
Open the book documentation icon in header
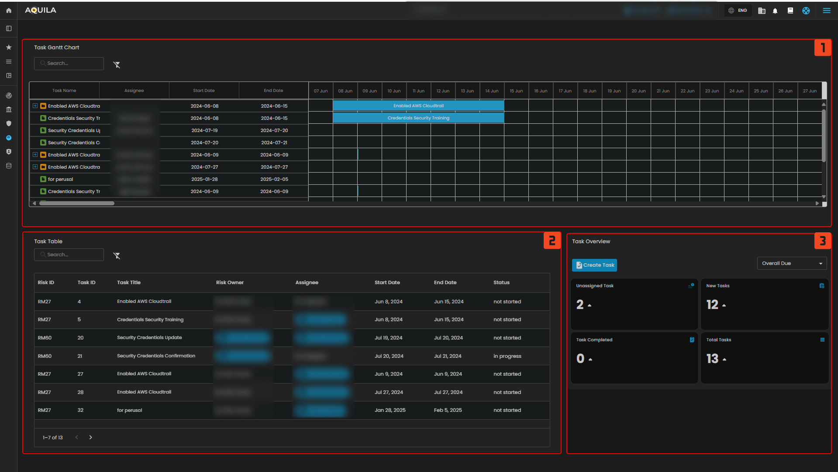(790, 10)
